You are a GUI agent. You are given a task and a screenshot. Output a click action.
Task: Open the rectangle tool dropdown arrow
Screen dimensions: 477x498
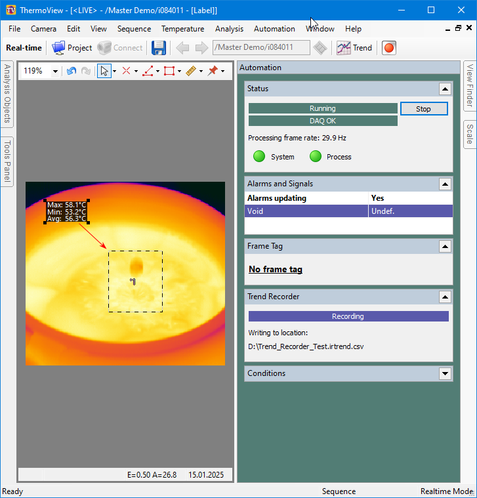pyautogui.click(x=179, y=71)
